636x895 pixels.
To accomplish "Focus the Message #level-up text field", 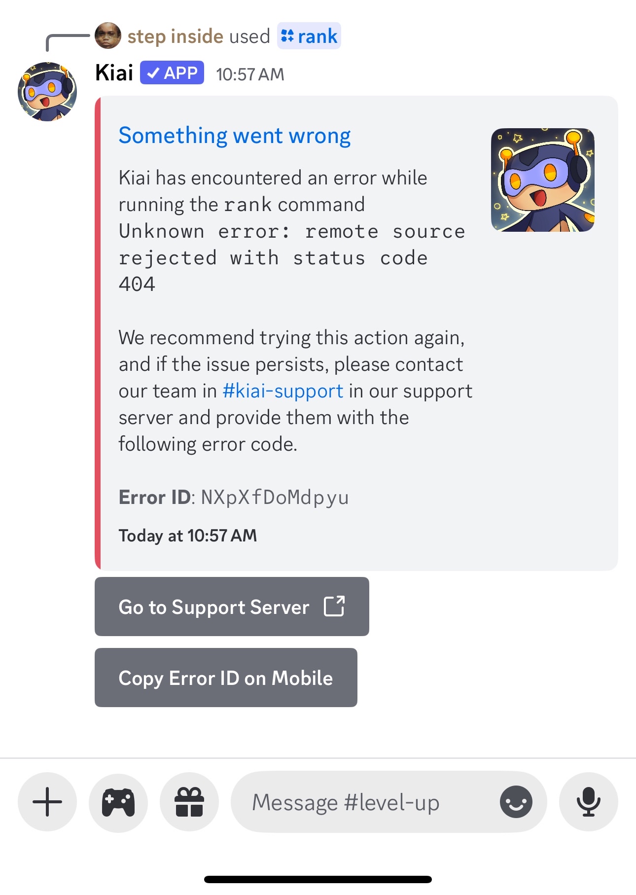I will coord(365,802).
